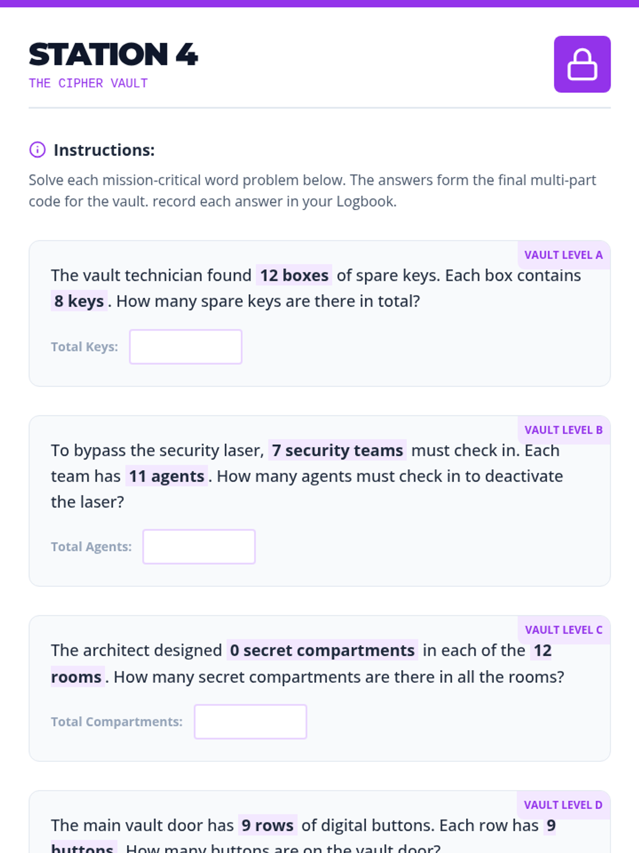Click the Instructions heading text

pos(104,150)
